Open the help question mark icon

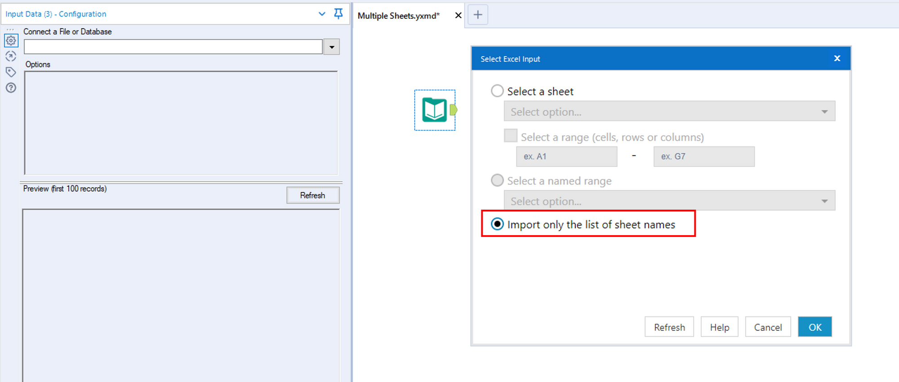[x=11, y=88]
